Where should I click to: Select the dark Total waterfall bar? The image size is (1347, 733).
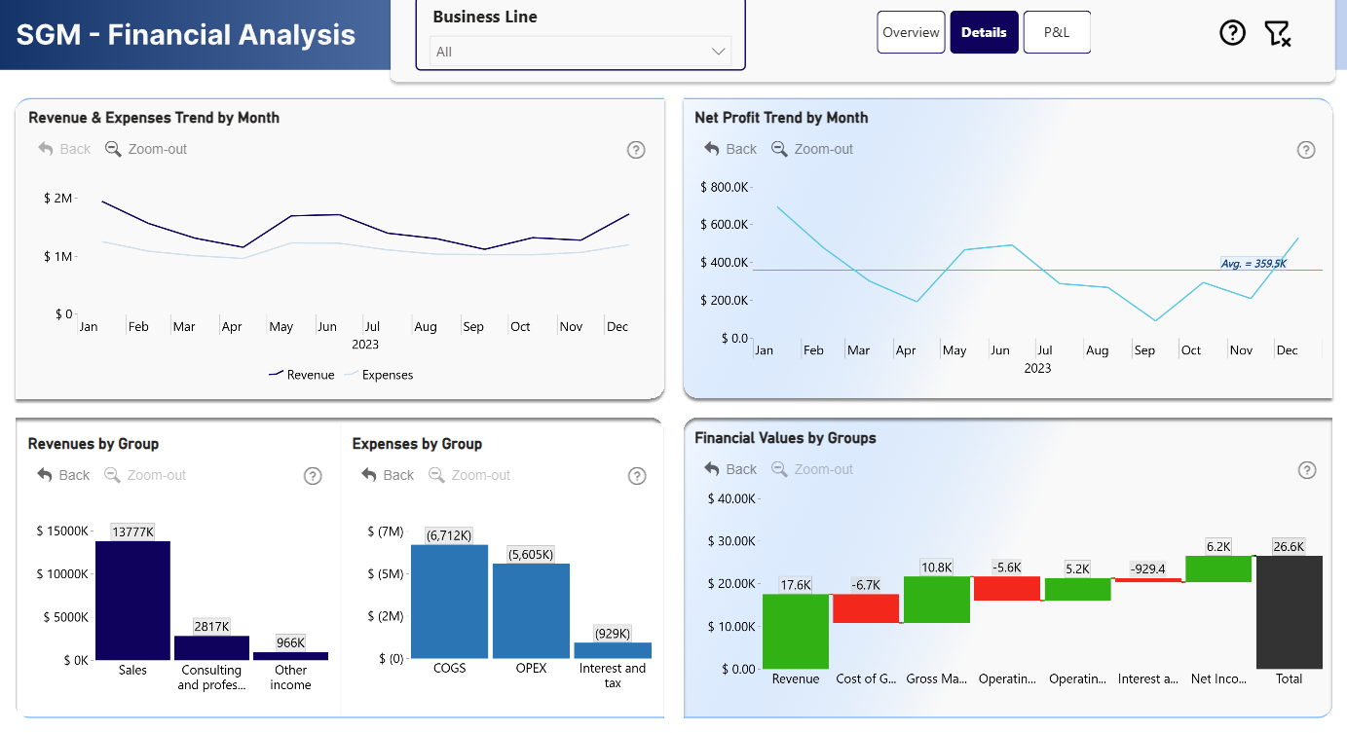click(x=1290, y=612)
